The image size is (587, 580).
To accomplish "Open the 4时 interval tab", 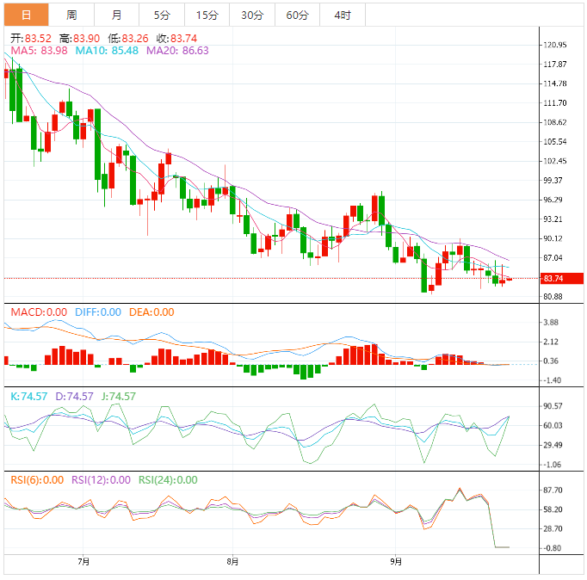I will click(343, 15).
